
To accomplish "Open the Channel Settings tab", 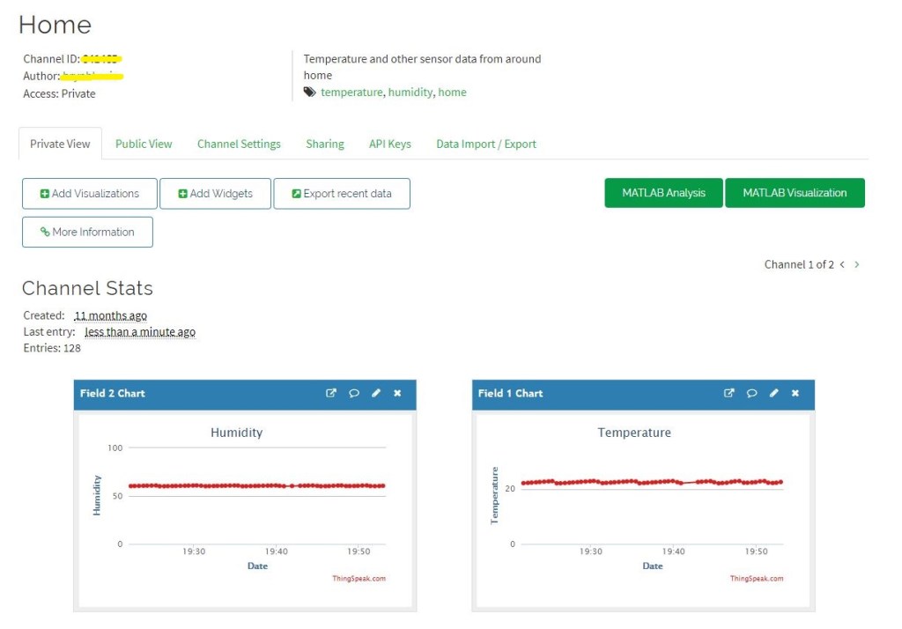I will pos(239,144).
